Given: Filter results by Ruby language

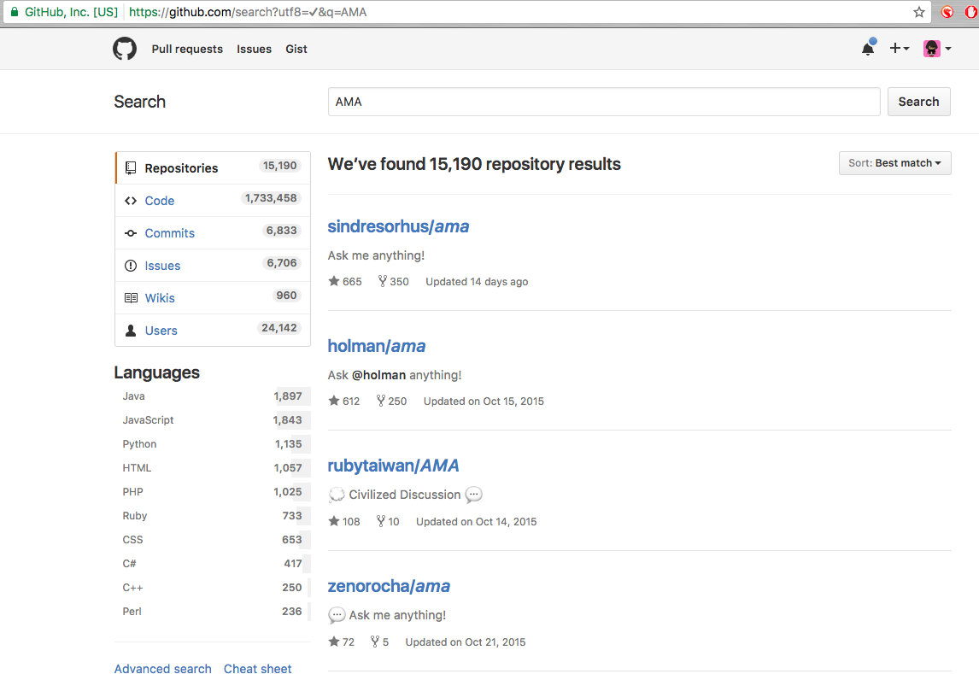Looking at the screenshot, I should click(x=212, y=515).
